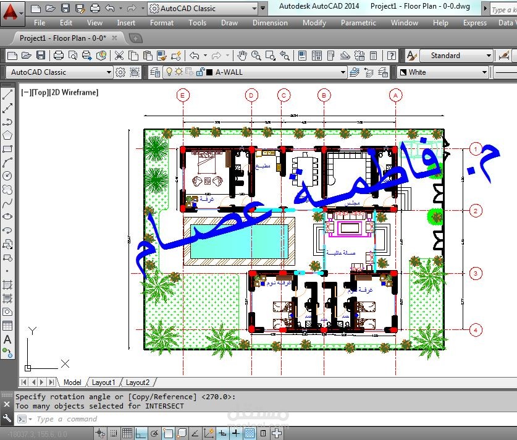This screenshot has height=440, width=517.
Task: Toggle Grid Display in status bar
Action: tap(127, 433)
